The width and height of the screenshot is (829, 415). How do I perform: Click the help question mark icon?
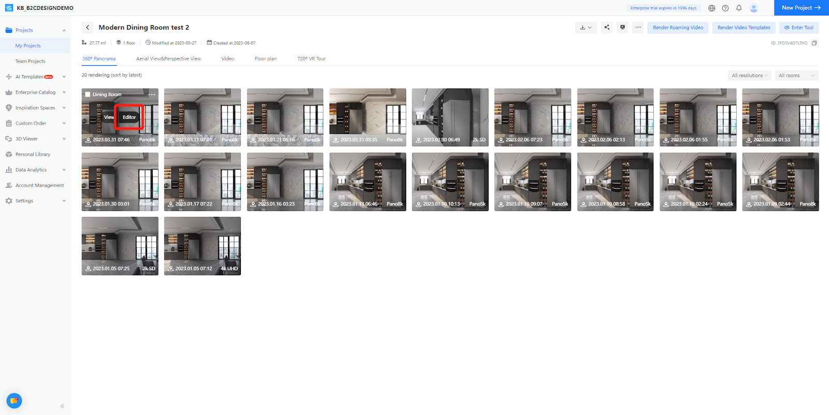pos(725,8)
